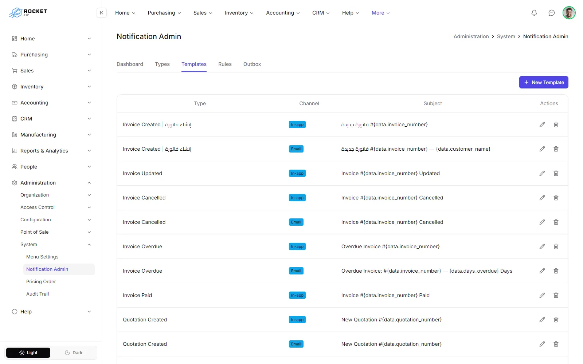Open the More top menu dropdown

coord(380,13)
